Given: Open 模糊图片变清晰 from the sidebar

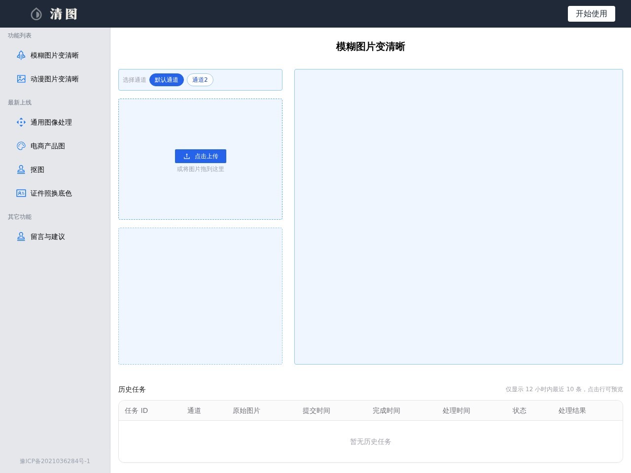Looking at the screenshot, I should coord(55,55).
